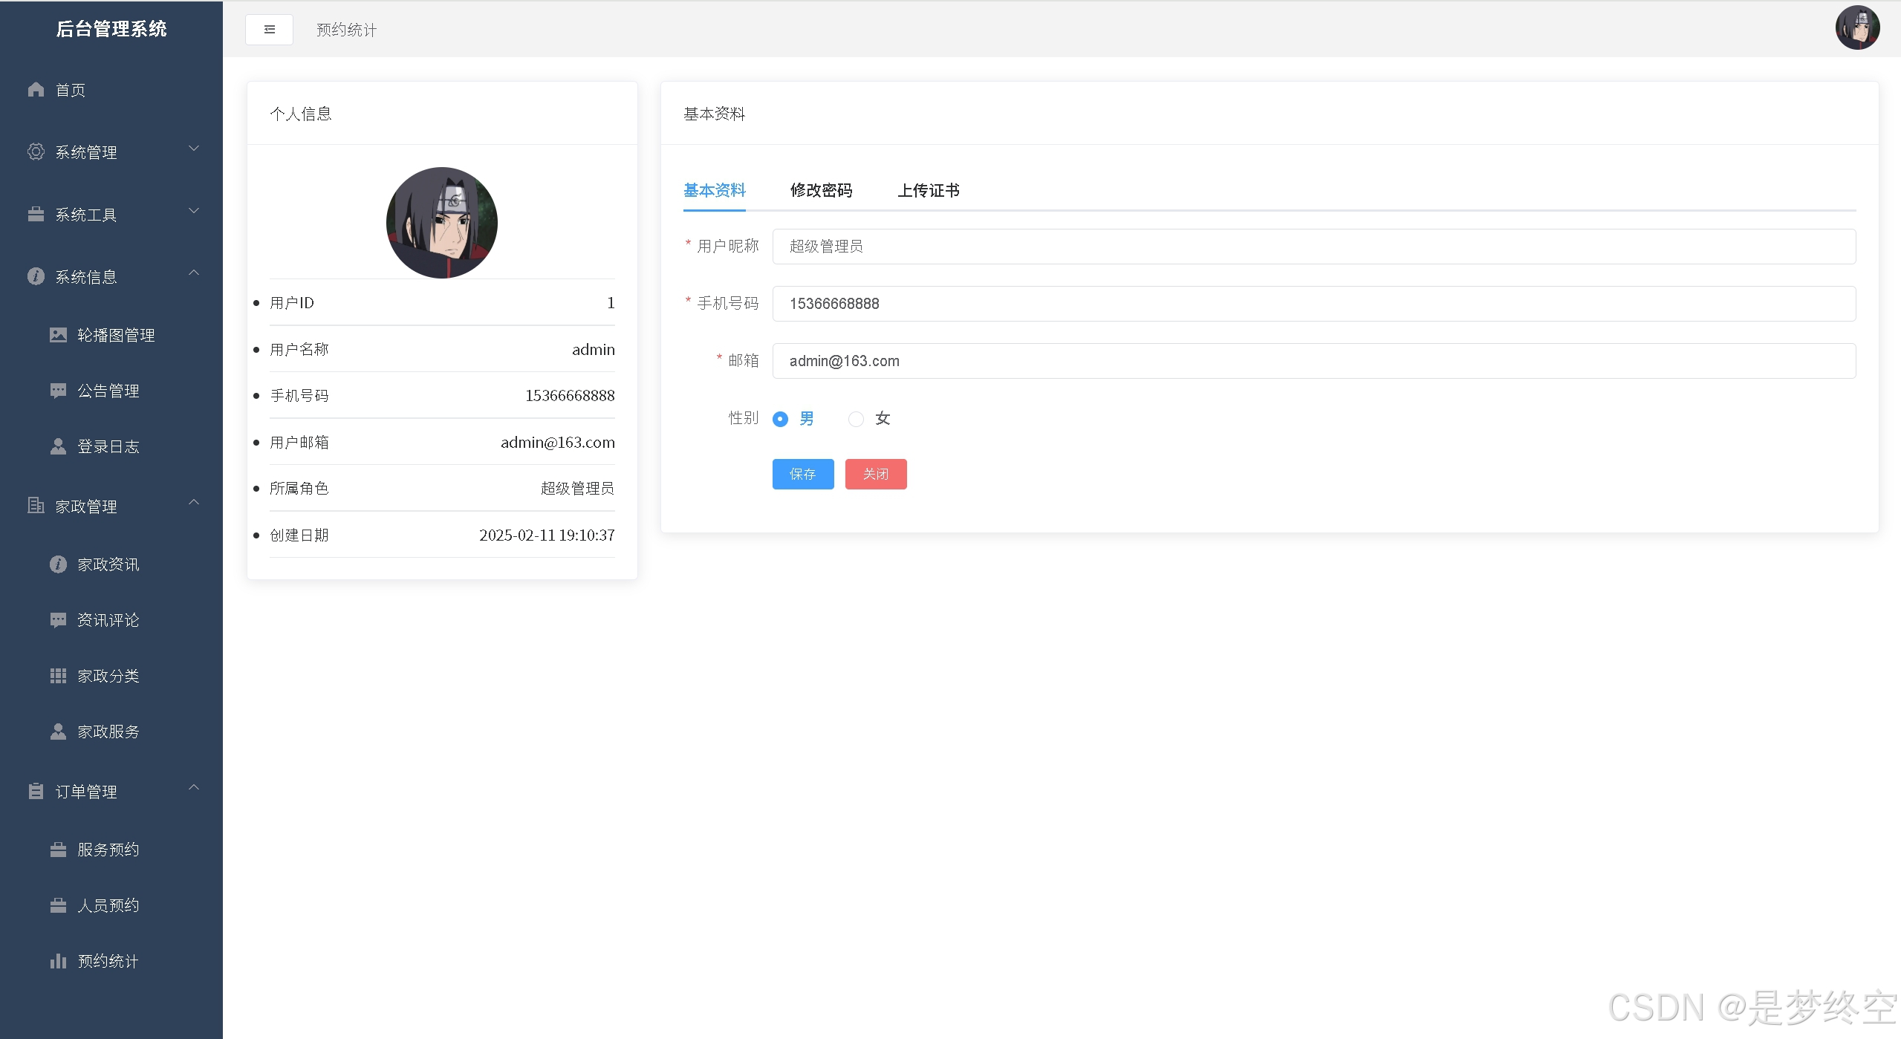Viewport: 1901px width, 1039px height.
Task: Click the briefcase icon beside 服务预约
Action: point(58,850)
